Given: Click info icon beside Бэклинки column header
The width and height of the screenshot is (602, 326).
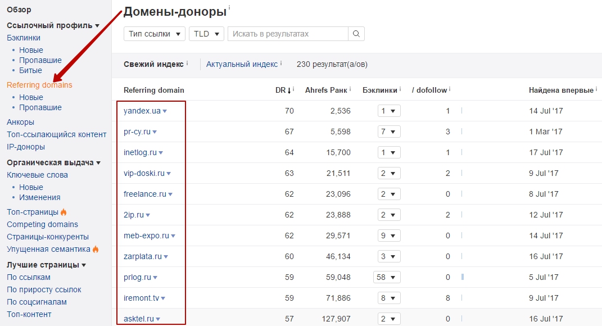Looking at the screenshot, I should click(x=400, y=89).
